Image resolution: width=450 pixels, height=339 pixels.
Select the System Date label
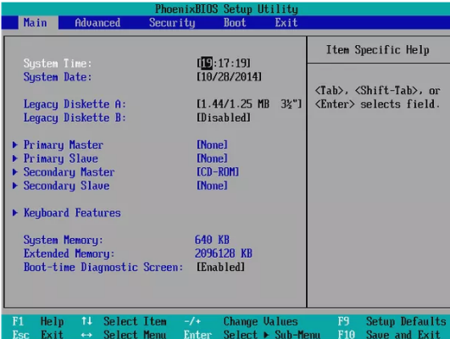point(58,77)
